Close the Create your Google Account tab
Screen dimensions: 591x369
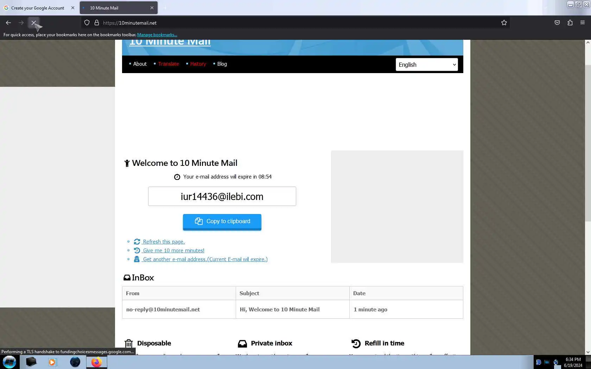tap(73, 8)
